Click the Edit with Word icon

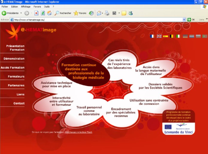pyautogui.click(x=114, y=13)
